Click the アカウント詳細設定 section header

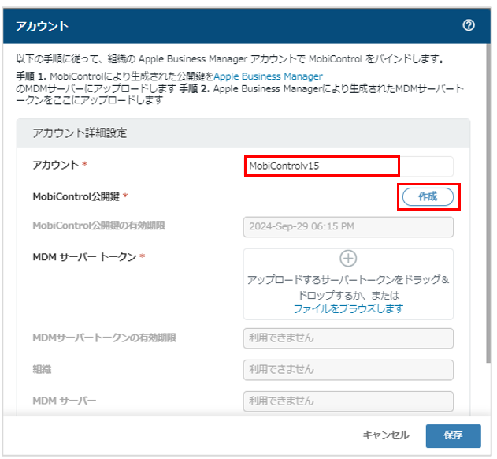(243, 133)
